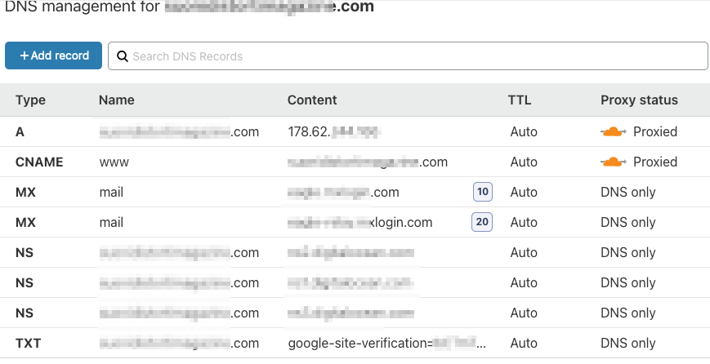Click the Proxy status column header
710x364 pixels.
639,100
